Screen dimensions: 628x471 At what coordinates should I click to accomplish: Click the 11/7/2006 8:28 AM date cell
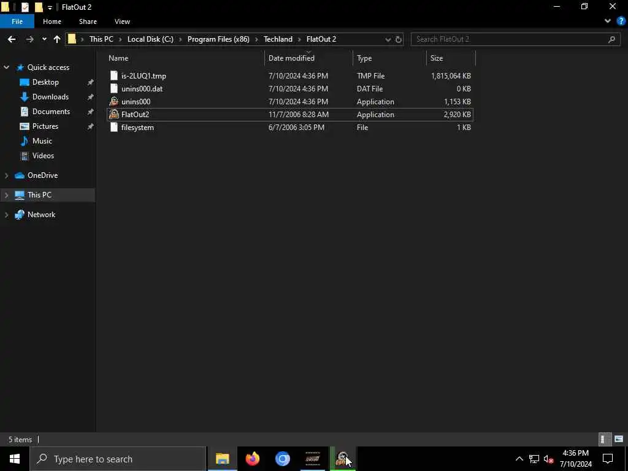(x=299, y=115)
